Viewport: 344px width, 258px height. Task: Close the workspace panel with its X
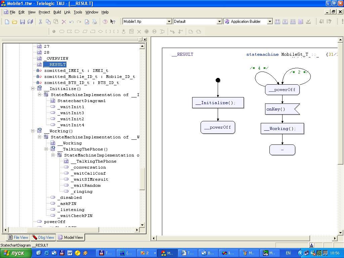click(144, 39)
